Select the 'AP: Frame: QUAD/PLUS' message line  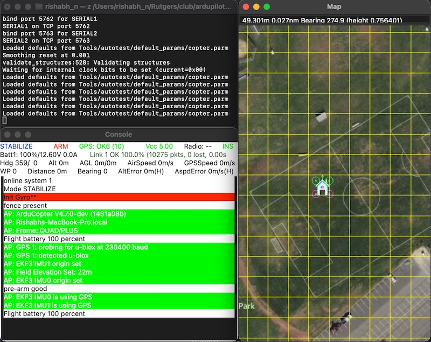click(119, 231)
